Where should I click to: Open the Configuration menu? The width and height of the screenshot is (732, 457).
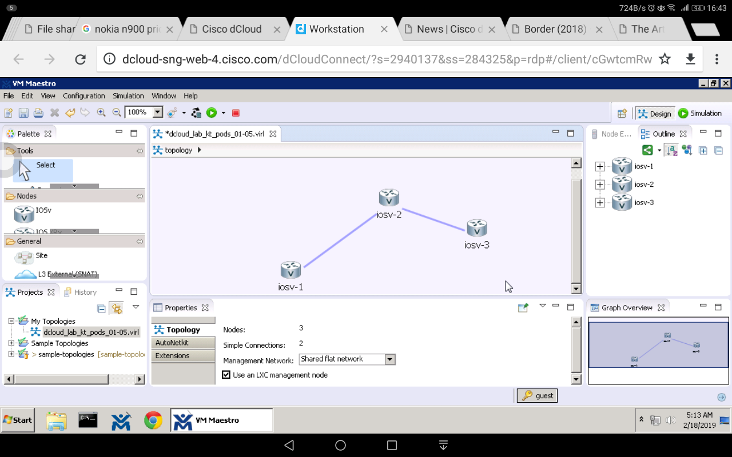pos(83,95)
